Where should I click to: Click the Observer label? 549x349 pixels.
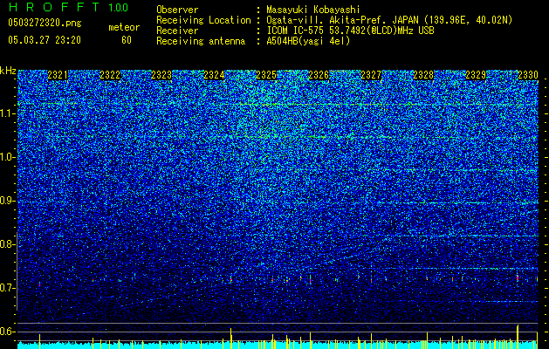pos(177,10)
